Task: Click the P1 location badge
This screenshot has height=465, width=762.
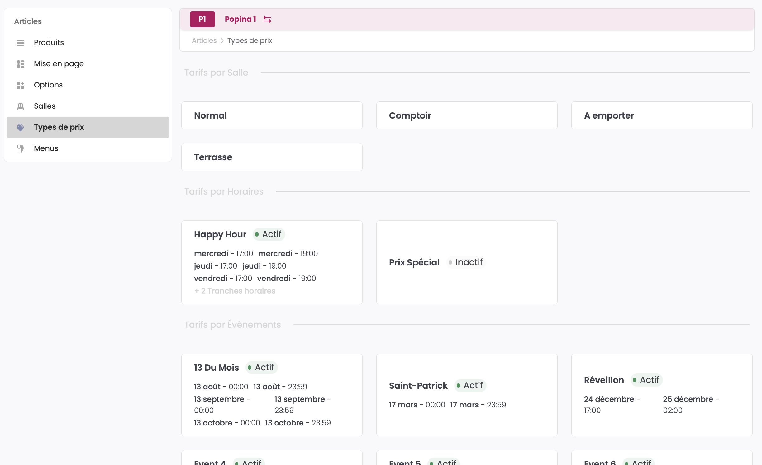Action: click(x=202, y=19)
